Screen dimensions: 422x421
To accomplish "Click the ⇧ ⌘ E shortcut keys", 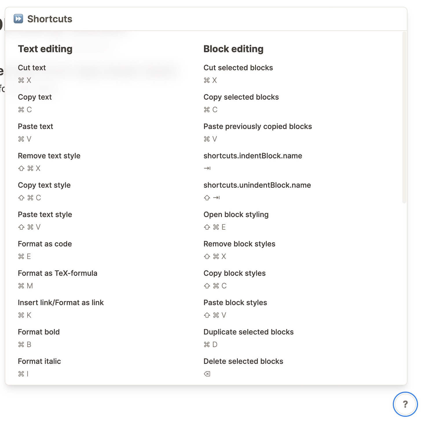I will pos(215,227).
